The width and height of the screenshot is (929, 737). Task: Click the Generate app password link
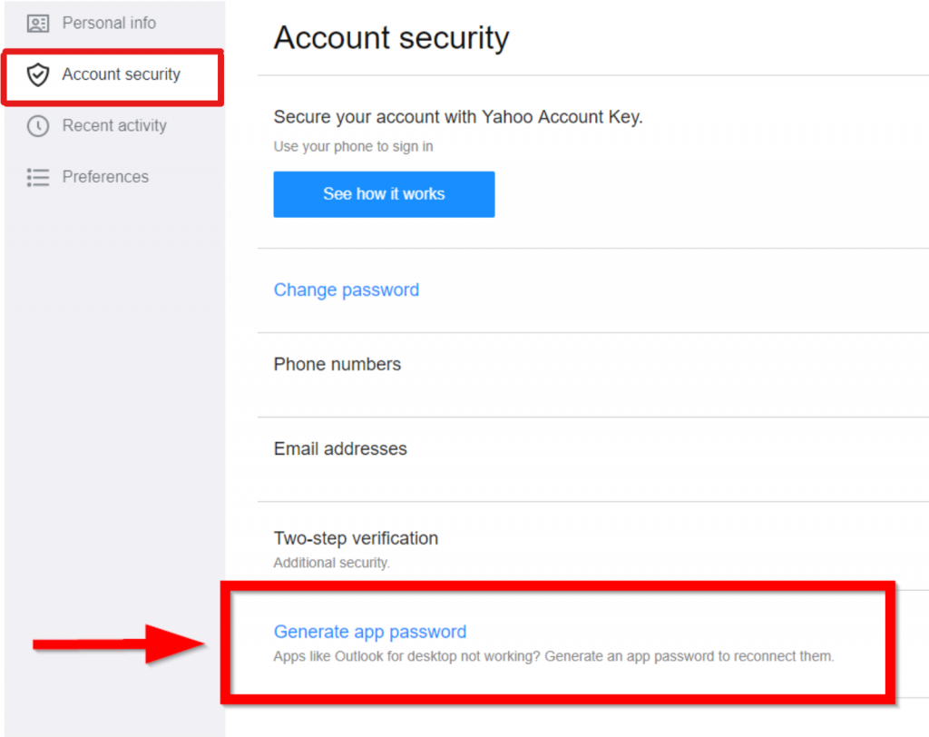(x=370, y=632)
